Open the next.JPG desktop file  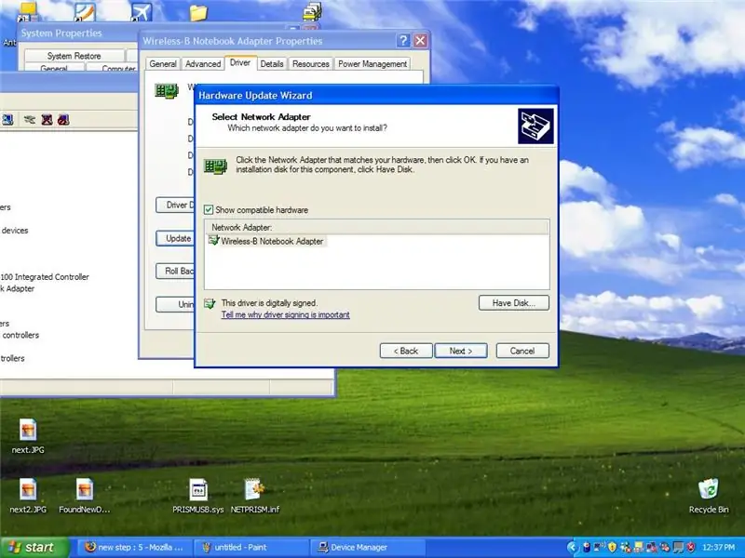click(28, 436)
